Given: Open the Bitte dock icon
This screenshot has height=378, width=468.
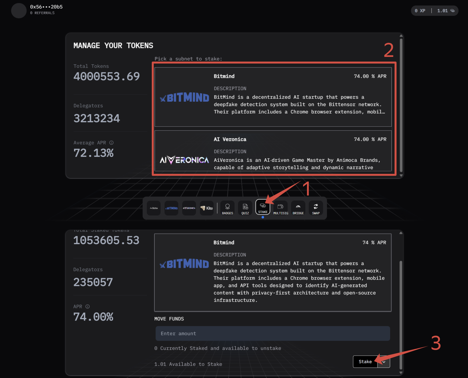Looking at the screenshot, I should [154, 208].
